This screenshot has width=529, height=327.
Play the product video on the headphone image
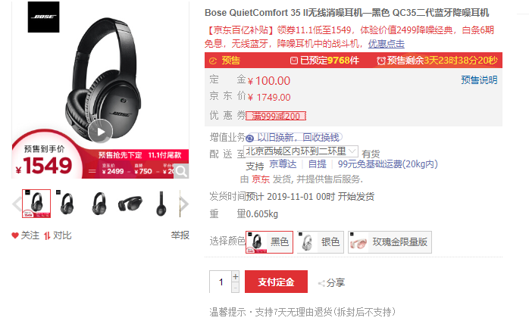[x=100, y=132]
